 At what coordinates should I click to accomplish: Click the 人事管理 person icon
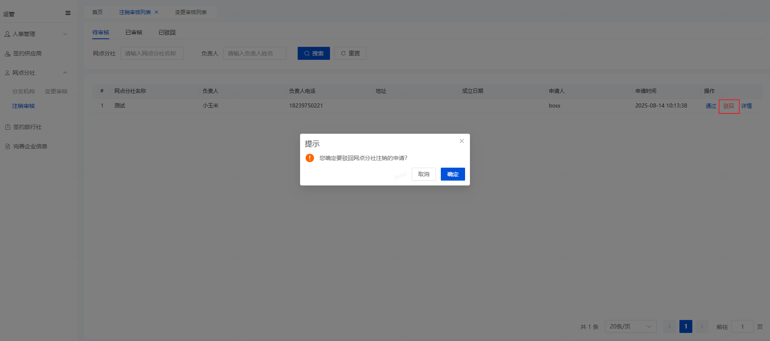pos(7,34)
